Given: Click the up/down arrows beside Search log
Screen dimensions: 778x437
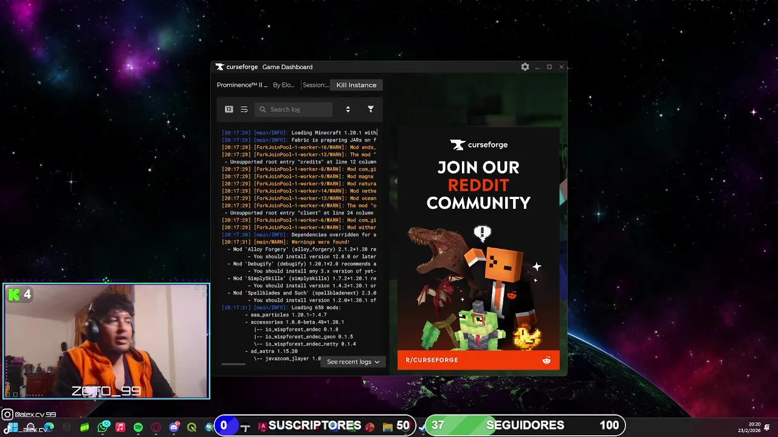Looking at the screenshot, I should [348, 109].
